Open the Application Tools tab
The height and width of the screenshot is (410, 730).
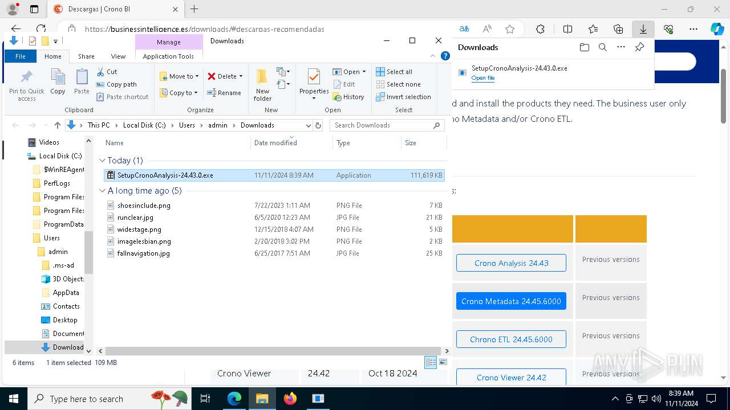tap(168, 56)
